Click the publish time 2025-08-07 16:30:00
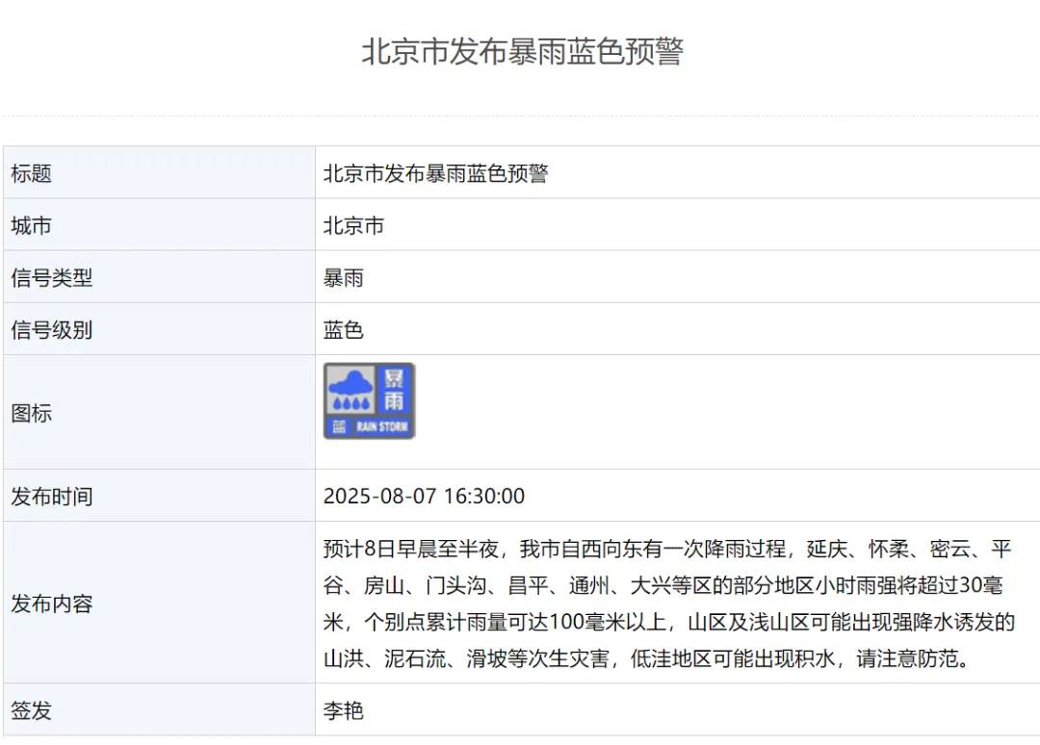The width and height of the screenshot is (1040, 745). (x=424, y=497)
